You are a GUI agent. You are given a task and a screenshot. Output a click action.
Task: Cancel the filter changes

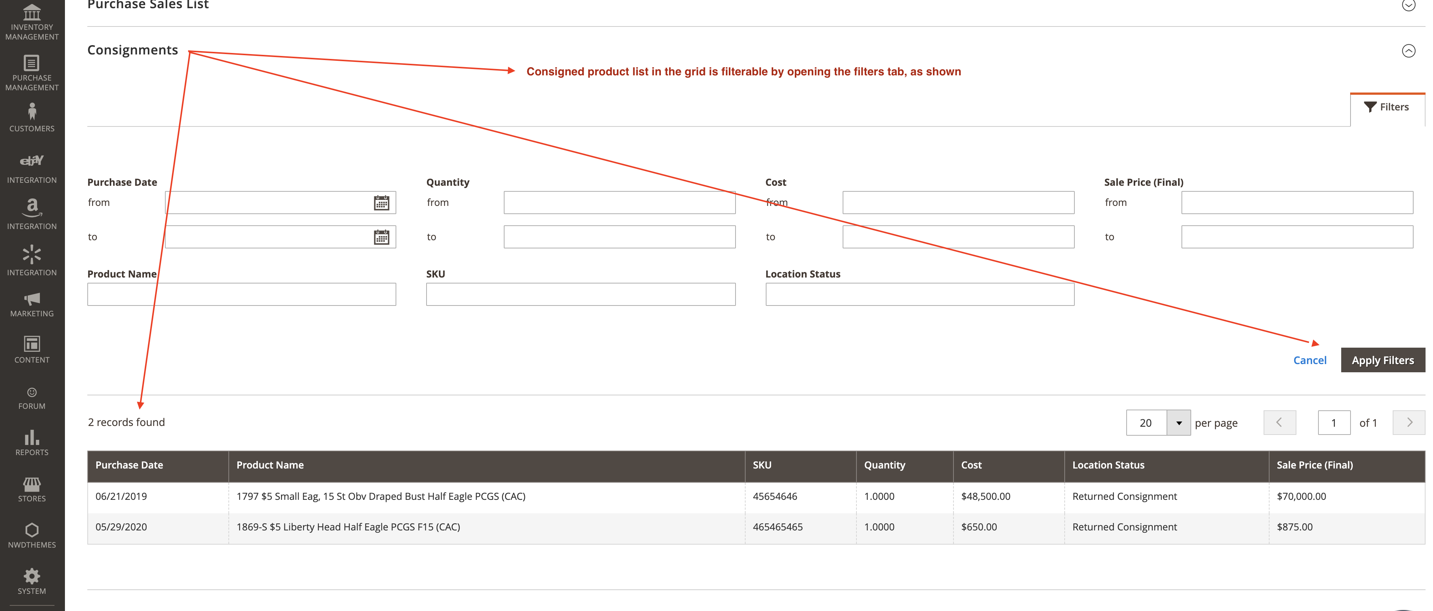tap(1309, 360)
